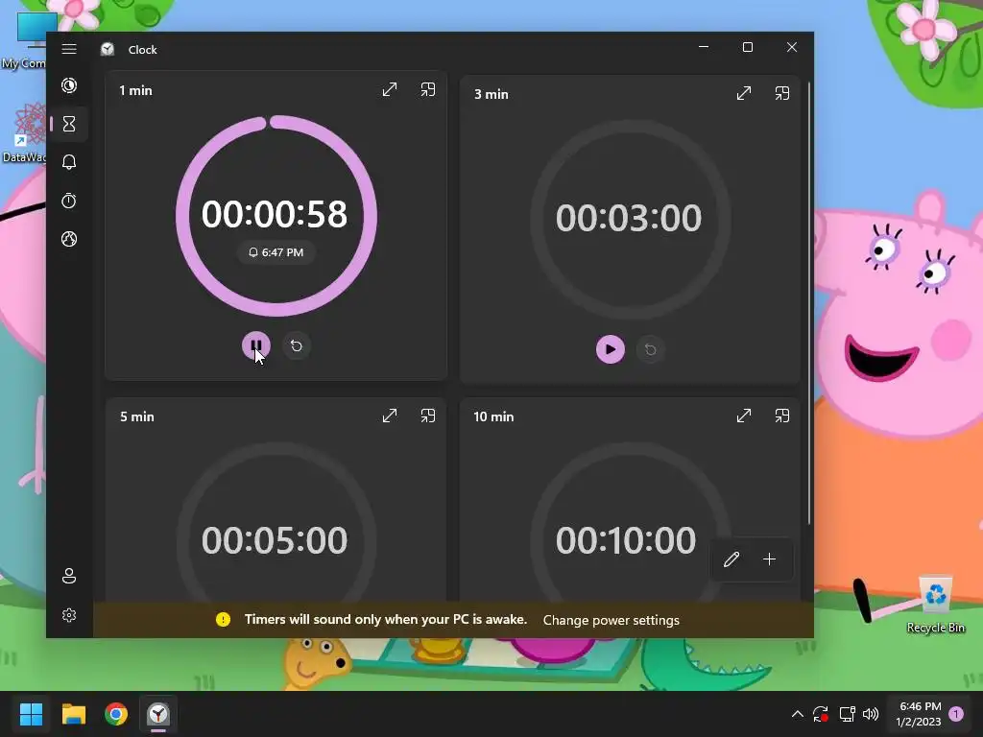Viewport: 983px width, 737px height.
Task: Edit timers with the pencil button
Action: (x=731, y=559)
